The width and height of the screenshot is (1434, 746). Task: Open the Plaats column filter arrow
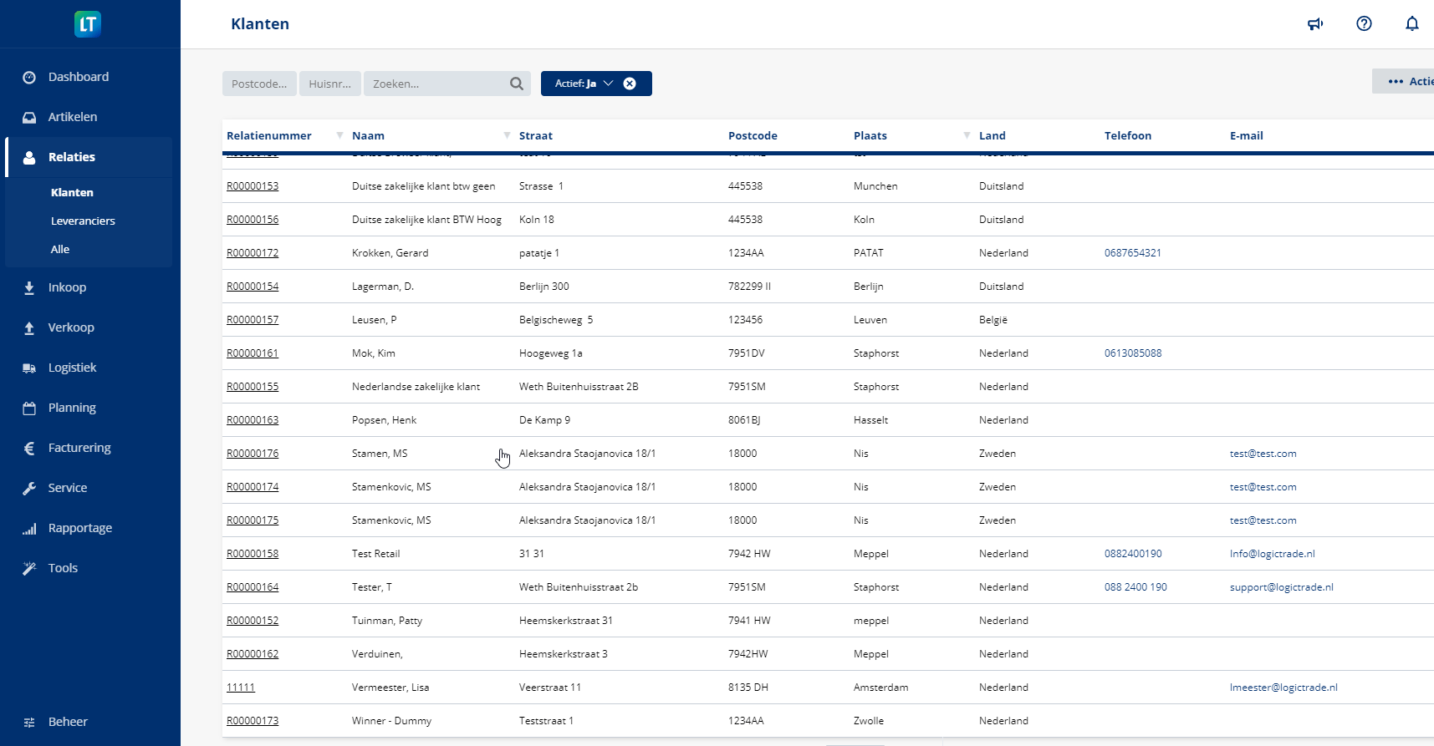[967, 135]
